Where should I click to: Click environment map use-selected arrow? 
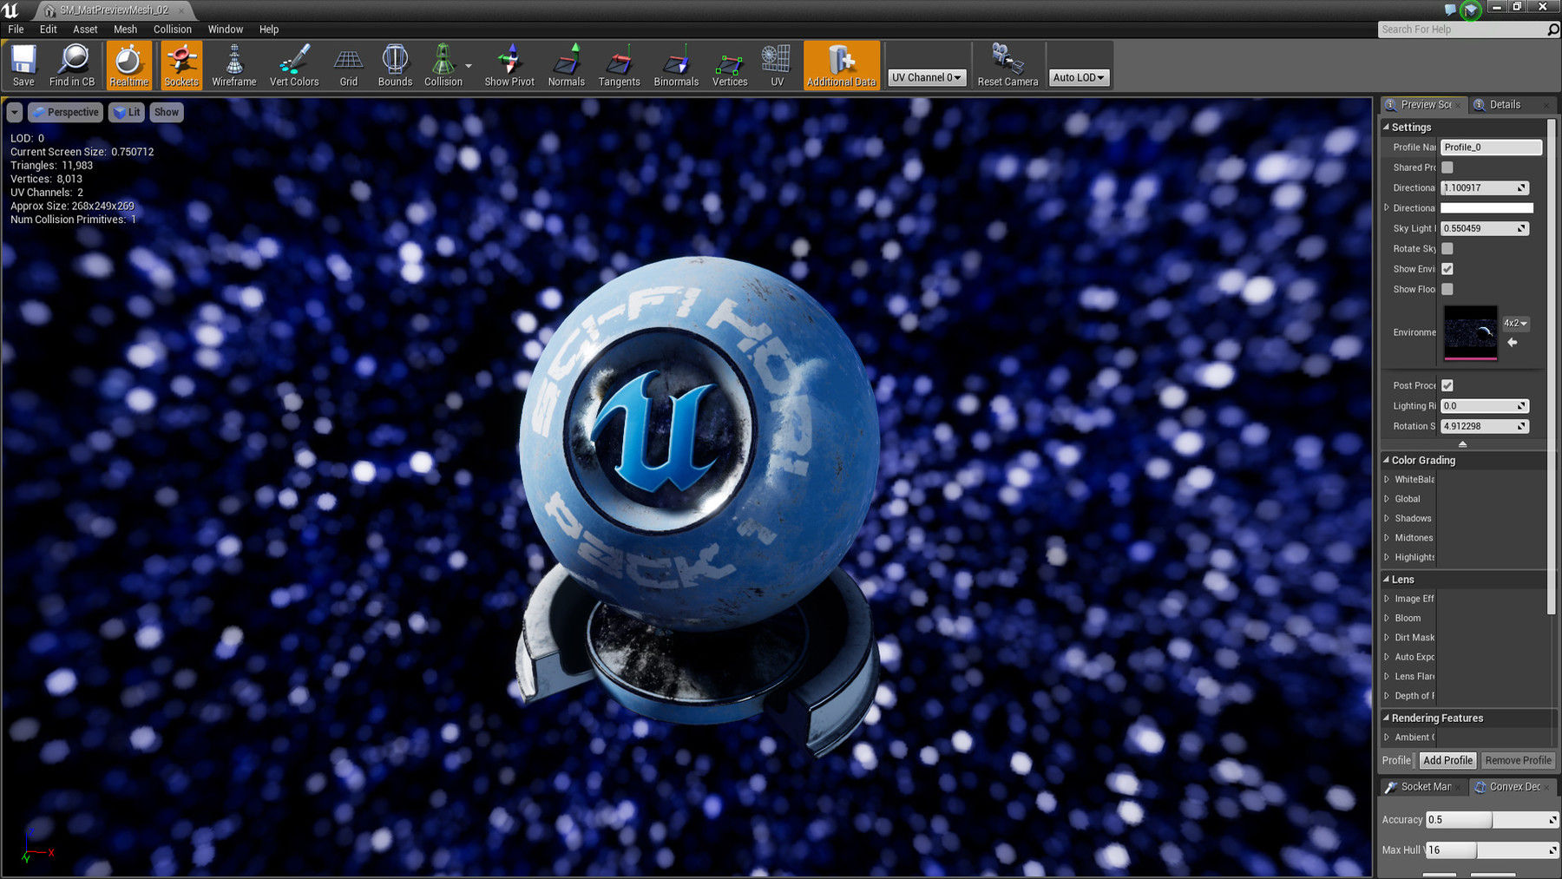1513,343
